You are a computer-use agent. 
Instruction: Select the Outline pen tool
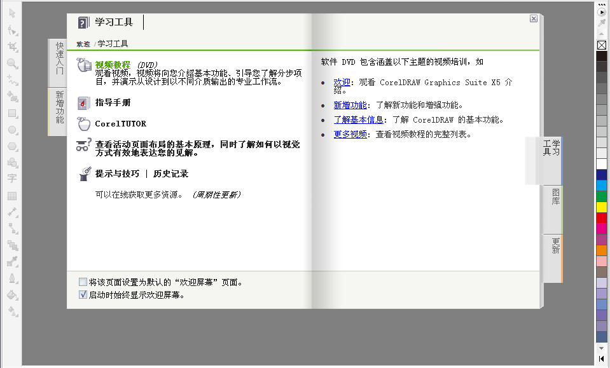click(12, 278)
